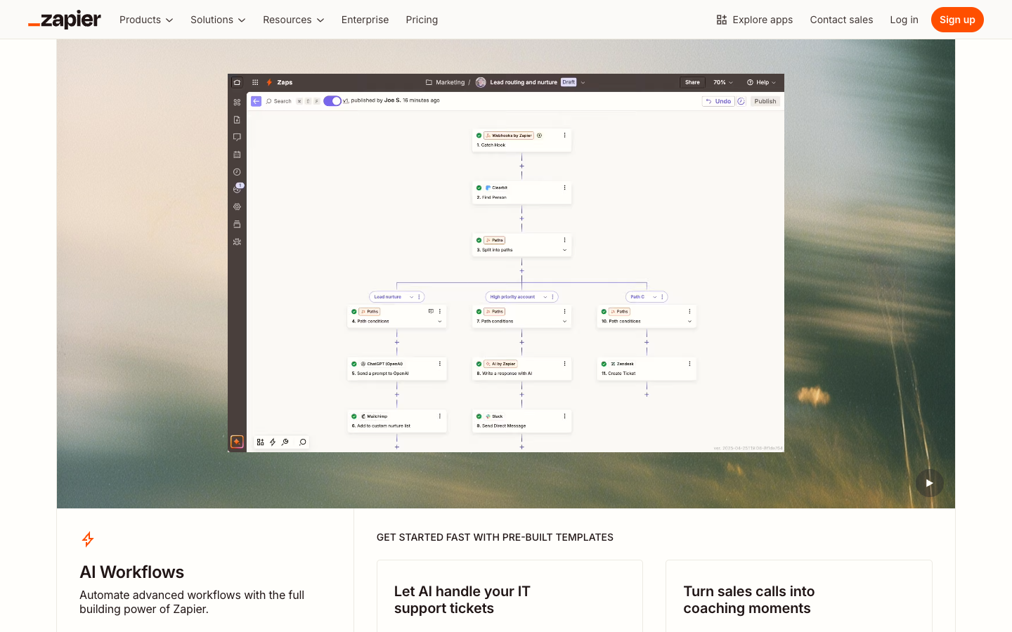
Task: Click the Explore apps grid icon
Action: tap(722, 20)
